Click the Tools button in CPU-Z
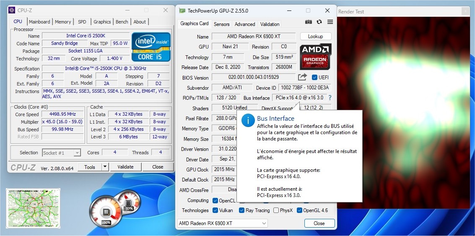The height and width of the screenshot is (236, 475). coord(90,166)
